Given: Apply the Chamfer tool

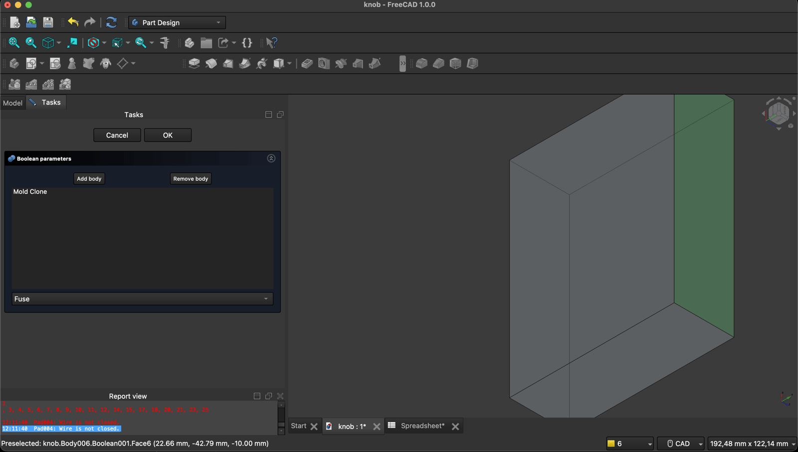Looking at the screenshot, I should point(438,63).
